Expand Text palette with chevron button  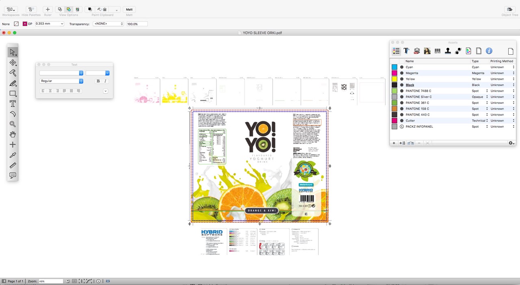[106, 91]
